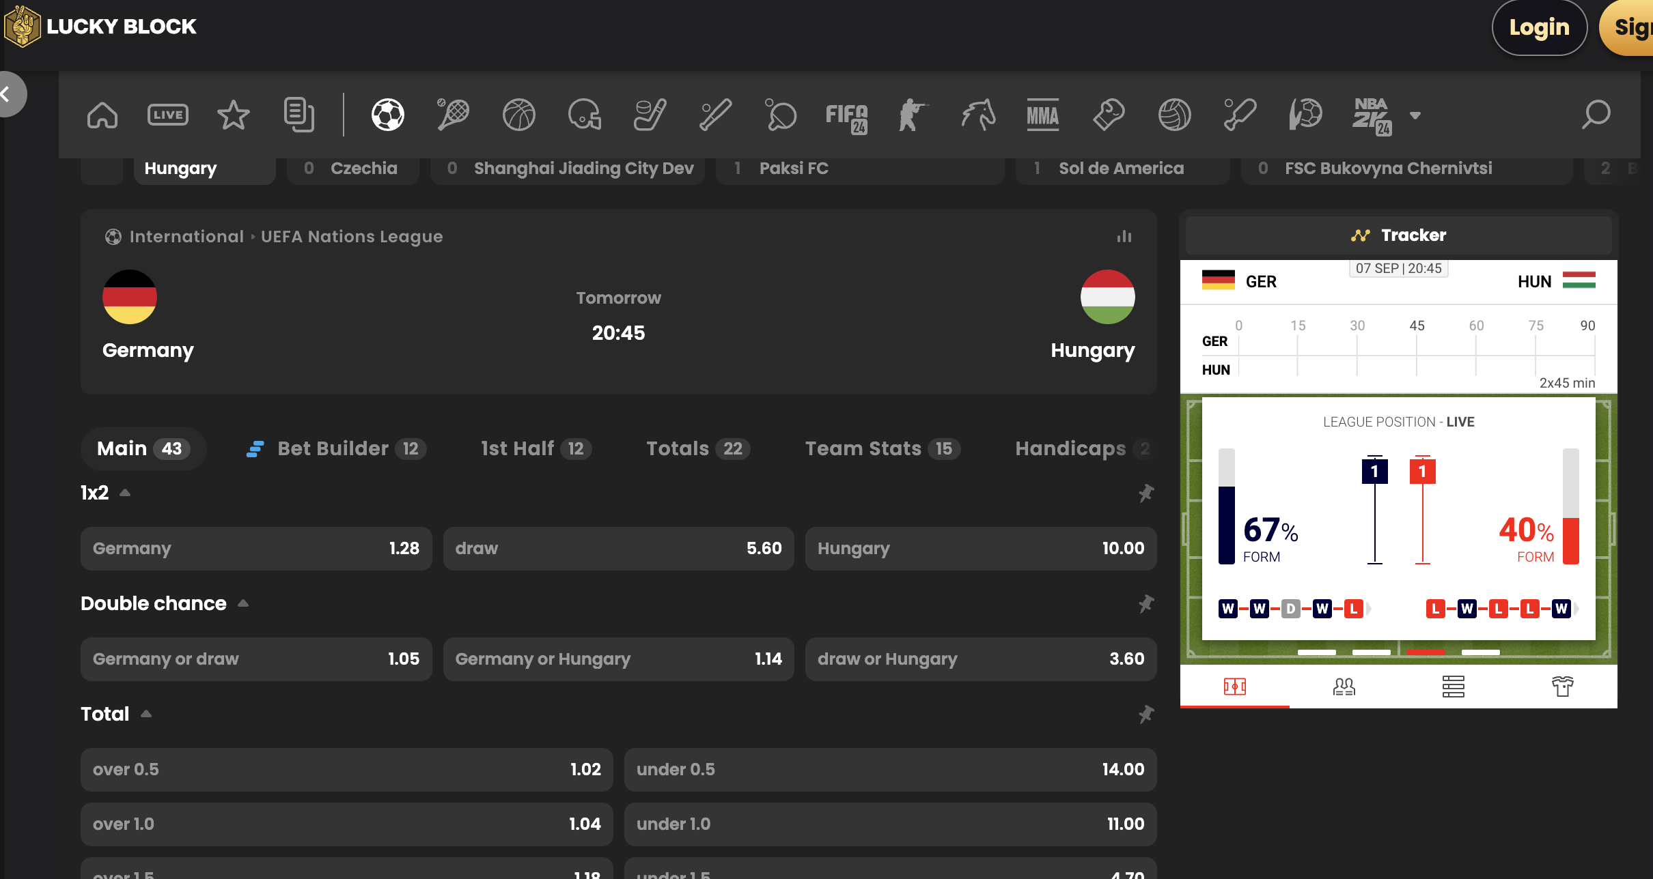Viewport: 1653px width, 879px height.
Task: Open UEFA Nations League breadcrumb link
Action: [352, 237]
